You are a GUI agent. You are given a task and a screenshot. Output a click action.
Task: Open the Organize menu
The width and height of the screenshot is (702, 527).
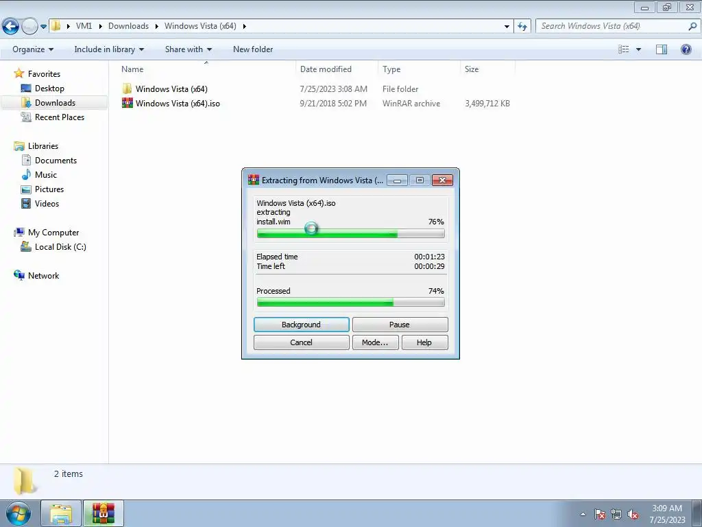[33, 49]
